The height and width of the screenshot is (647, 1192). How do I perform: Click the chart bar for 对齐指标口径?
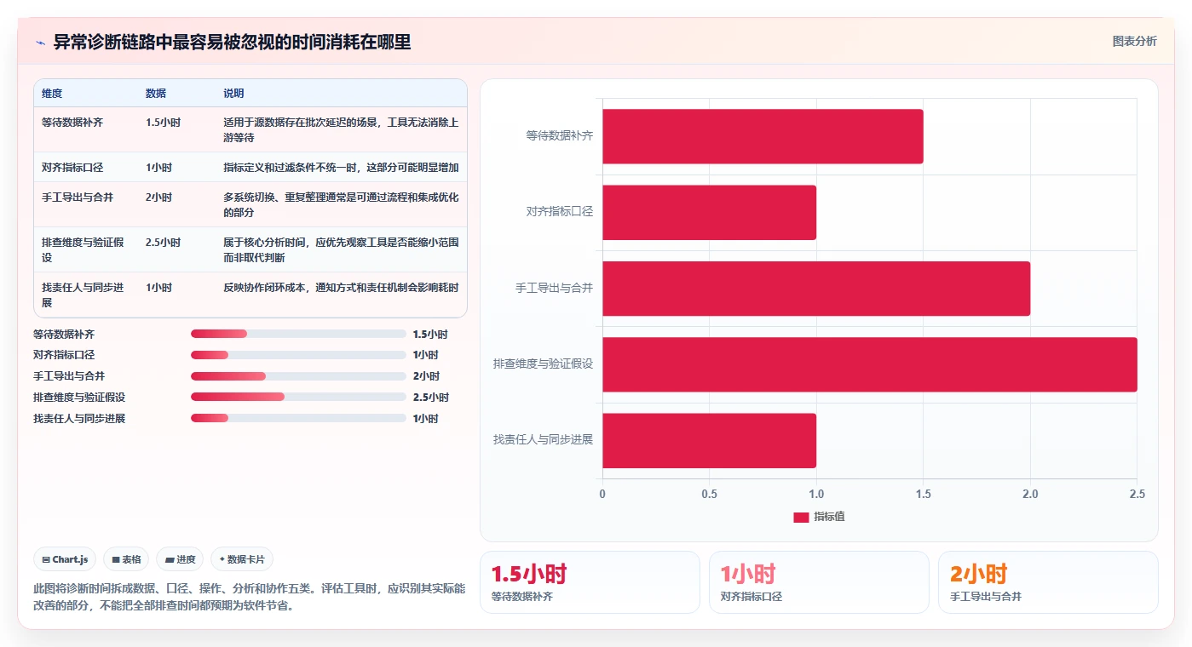pos(709,212)
